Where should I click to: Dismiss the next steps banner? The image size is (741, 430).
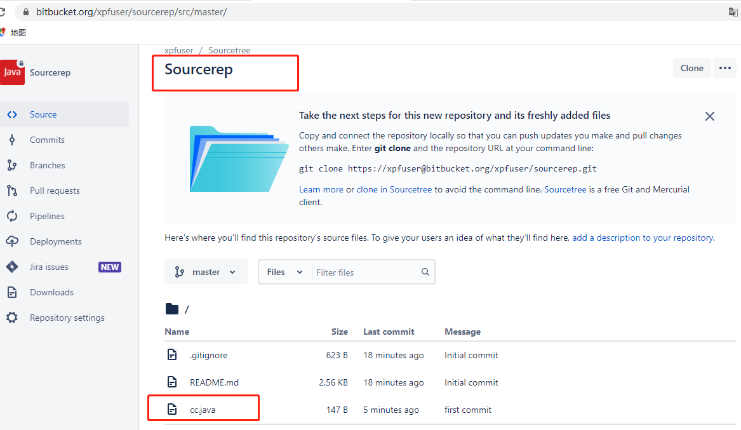coord(710,116)
